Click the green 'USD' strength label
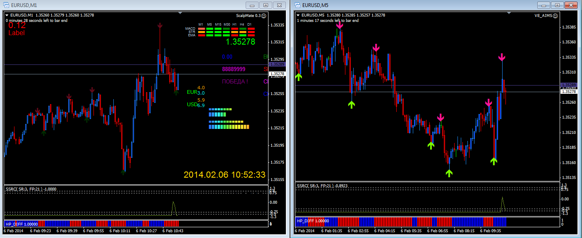The height and width of the screenshot is (238, 582). tap(192, 105)
